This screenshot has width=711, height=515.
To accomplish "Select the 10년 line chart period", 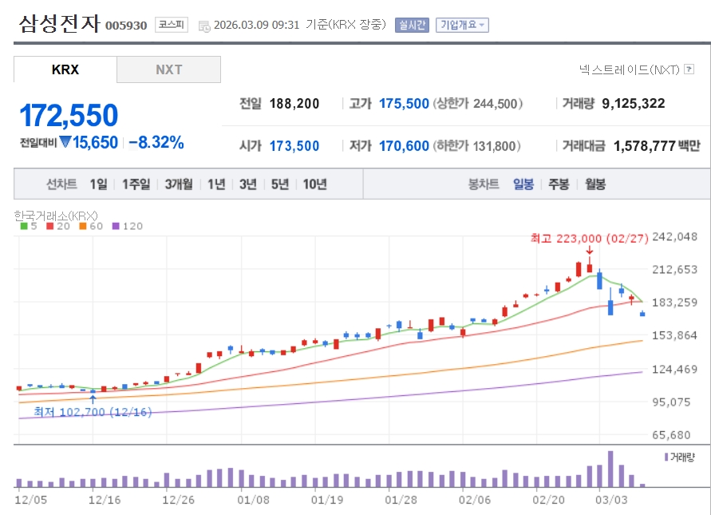I will [x=314, y=184].
